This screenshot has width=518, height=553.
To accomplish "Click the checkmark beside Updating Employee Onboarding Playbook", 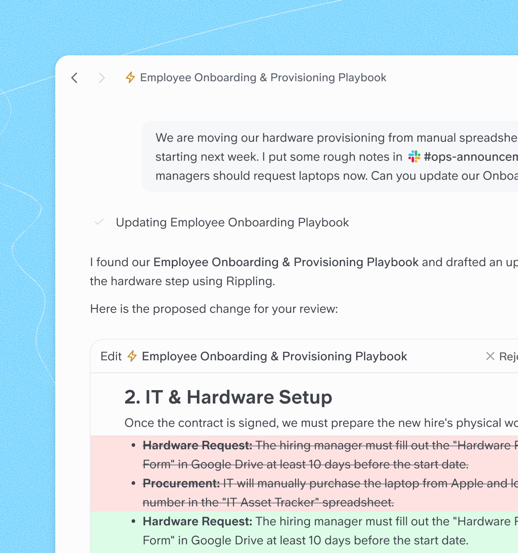I will click(x=99, y=222).
